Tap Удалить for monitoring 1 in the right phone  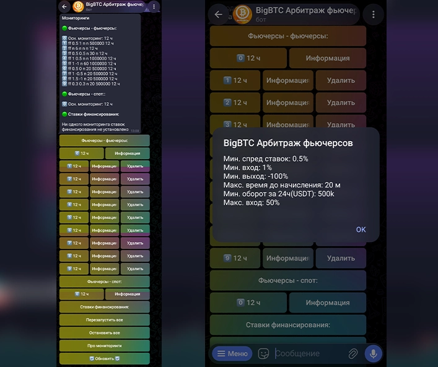point(341,80)
